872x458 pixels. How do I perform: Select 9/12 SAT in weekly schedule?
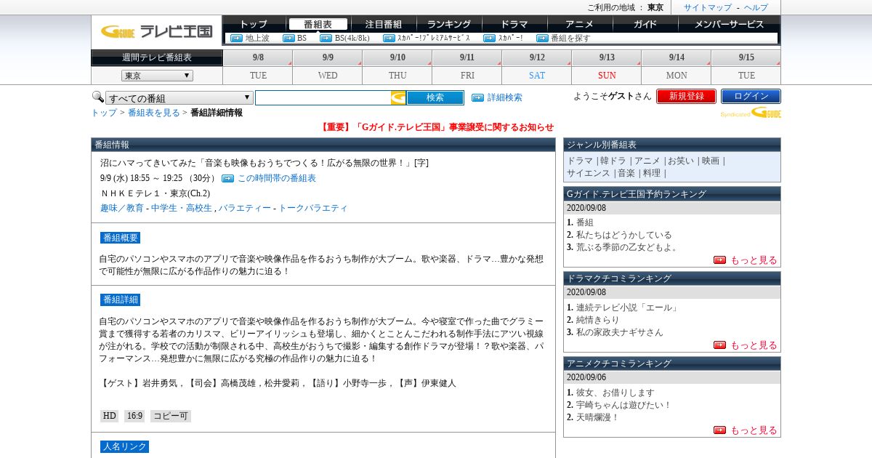pos(537,67)
